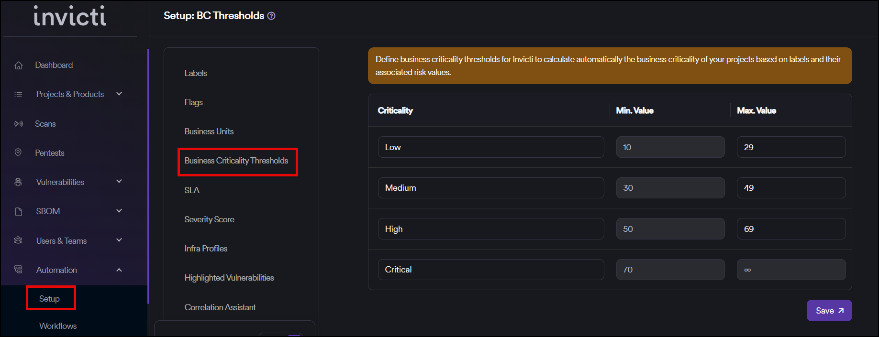
Task: Open Workflows under Automation
Action: (x=58, y=326)
